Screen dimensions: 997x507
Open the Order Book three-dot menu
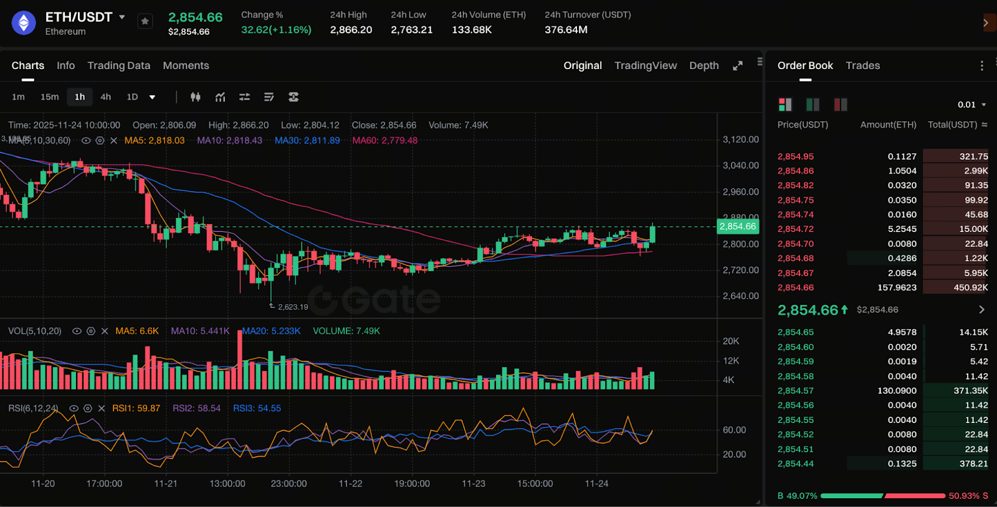click(x=982, y=66)
